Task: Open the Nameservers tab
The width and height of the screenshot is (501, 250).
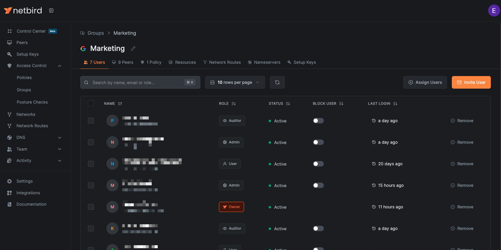Action: pos(264,62)
